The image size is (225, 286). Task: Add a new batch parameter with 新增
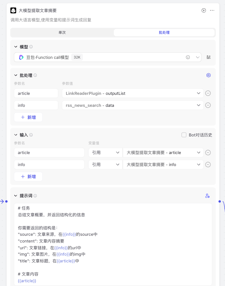pos(28,117)
